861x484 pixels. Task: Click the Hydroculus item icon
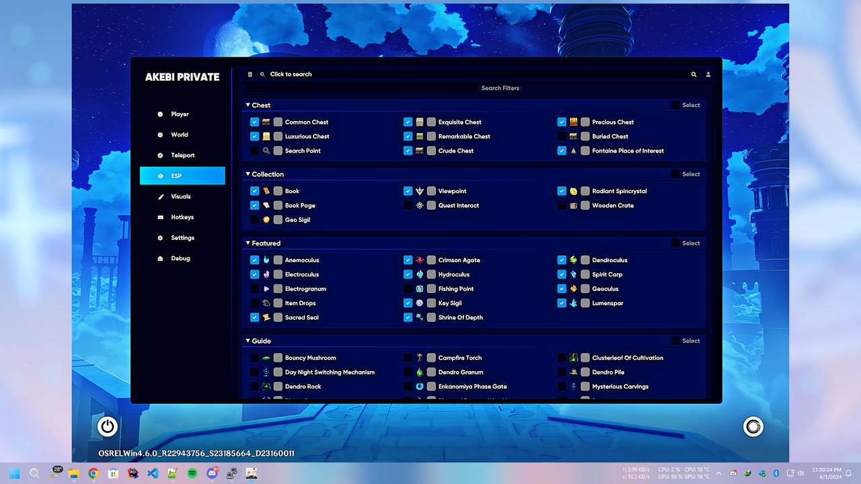tap(420, 274)
